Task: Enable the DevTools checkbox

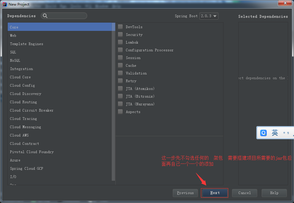Action: [x=120, y=27]
